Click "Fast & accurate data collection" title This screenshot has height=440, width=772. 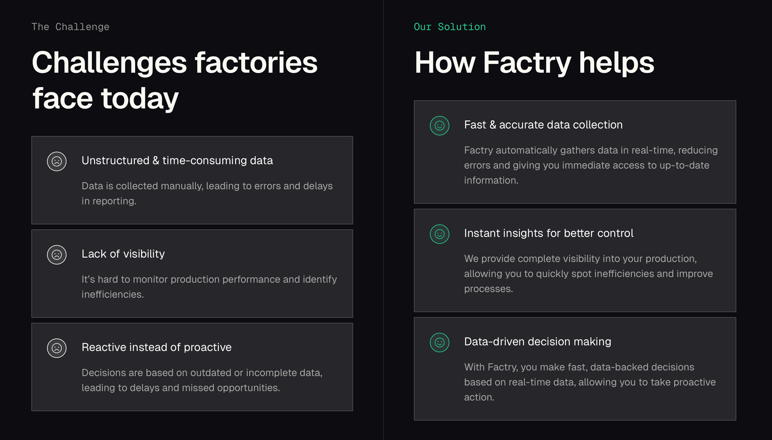coord(543,125)
